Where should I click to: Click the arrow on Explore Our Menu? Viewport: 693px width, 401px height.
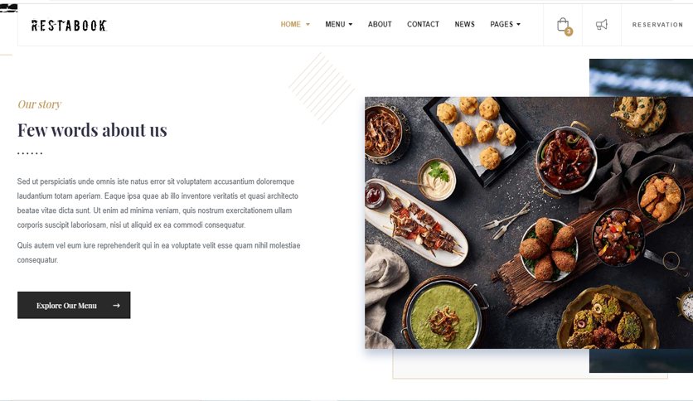pos(116,305)
